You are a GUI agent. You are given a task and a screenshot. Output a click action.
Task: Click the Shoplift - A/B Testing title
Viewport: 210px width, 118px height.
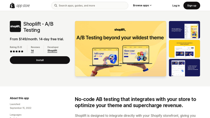(x=38, y=27)
